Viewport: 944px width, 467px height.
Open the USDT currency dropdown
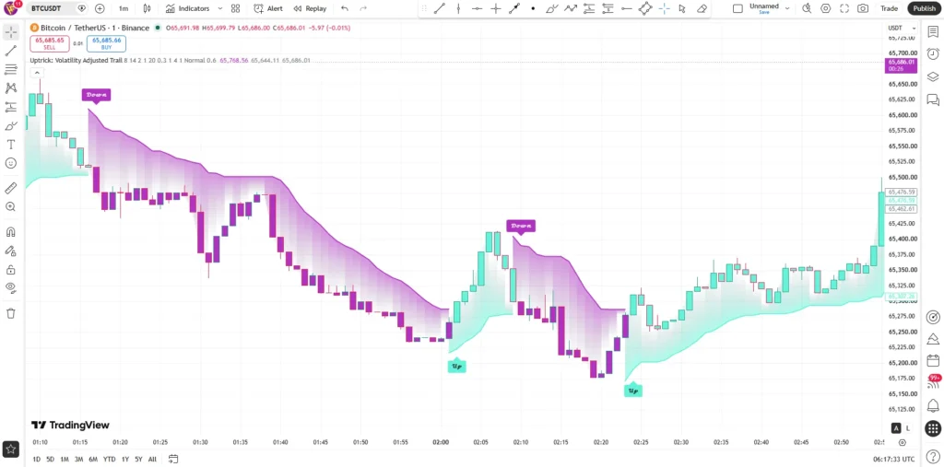click(x=902, y=29)
